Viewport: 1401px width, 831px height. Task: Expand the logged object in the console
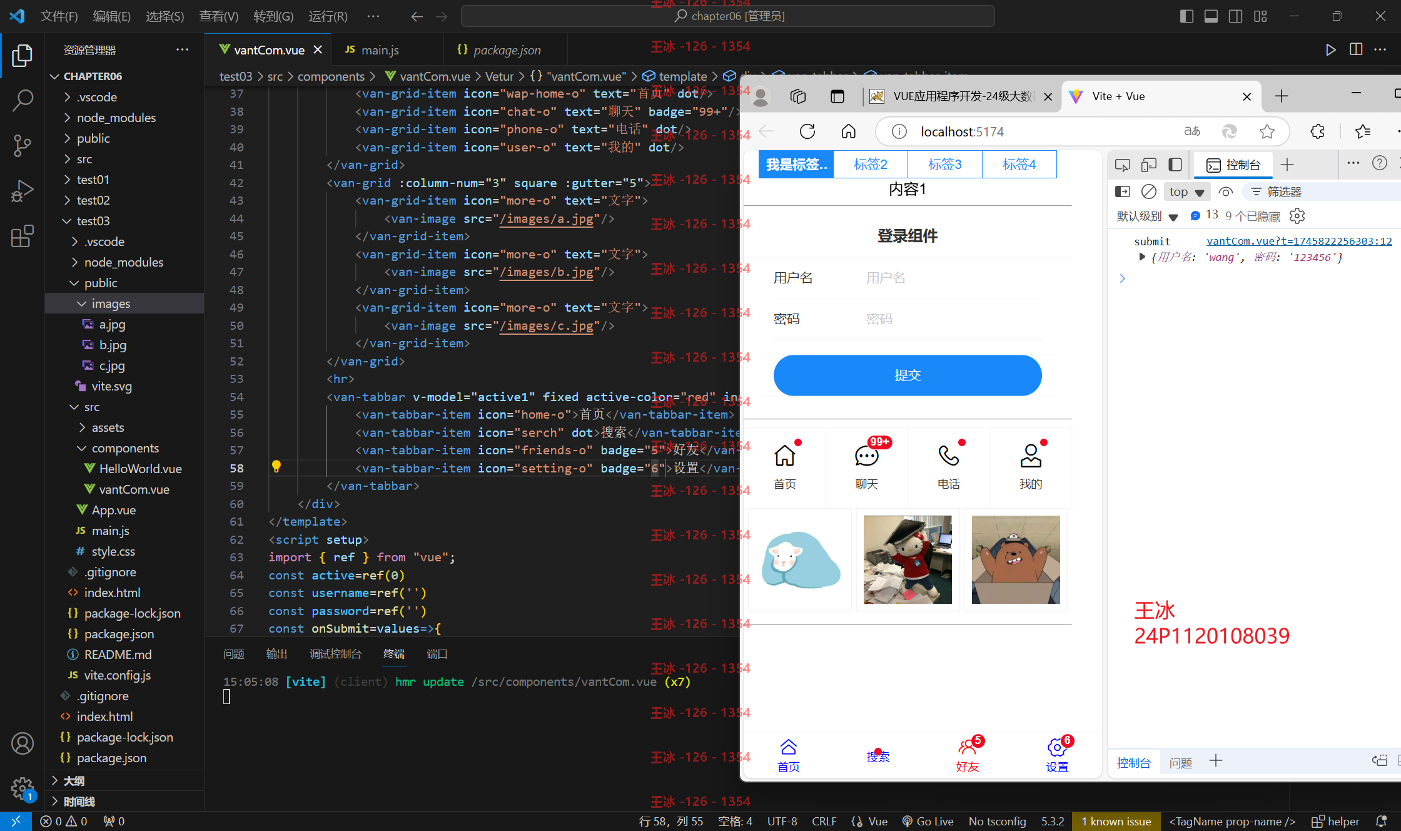coord(1142,257)
